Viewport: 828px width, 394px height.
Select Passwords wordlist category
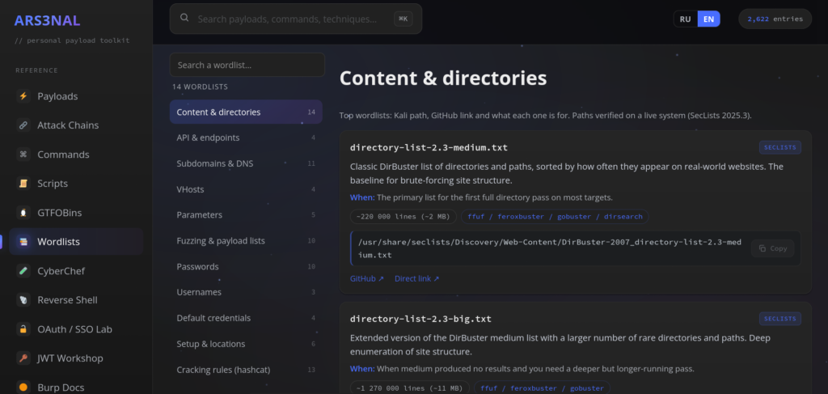click(246, 267)
